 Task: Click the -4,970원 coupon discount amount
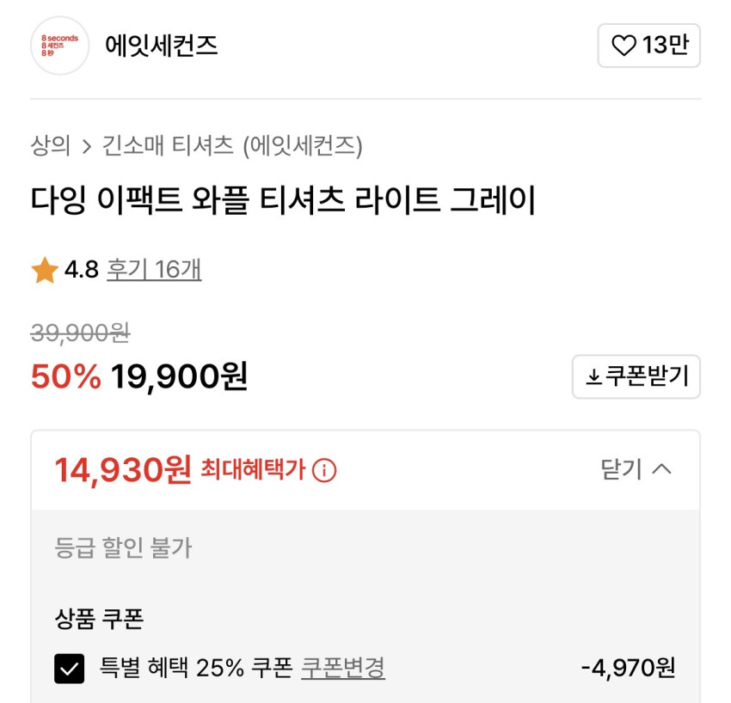pyautogui.click(x=628, y=667)
